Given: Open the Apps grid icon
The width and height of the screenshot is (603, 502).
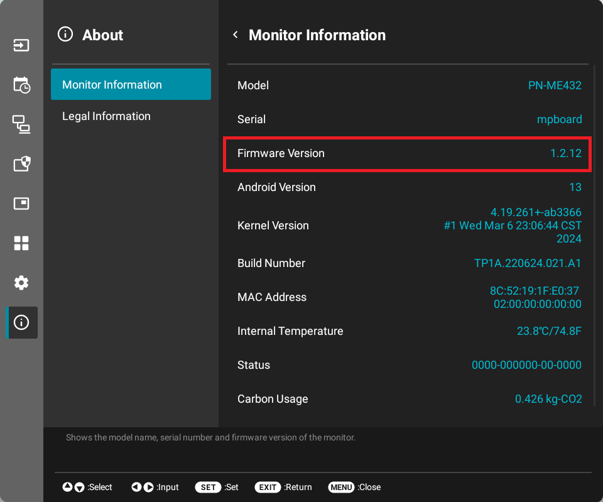Looking at the screenshot, I should tap(21, 243).
